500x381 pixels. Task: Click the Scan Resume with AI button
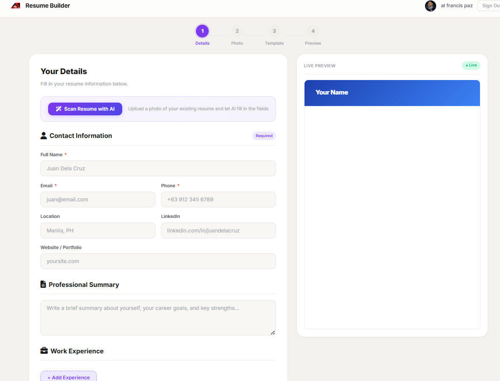pos(85,109)
